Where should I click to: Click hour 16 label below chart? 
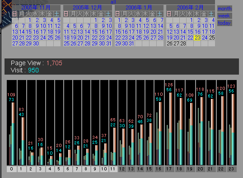[x=159, y=169]
